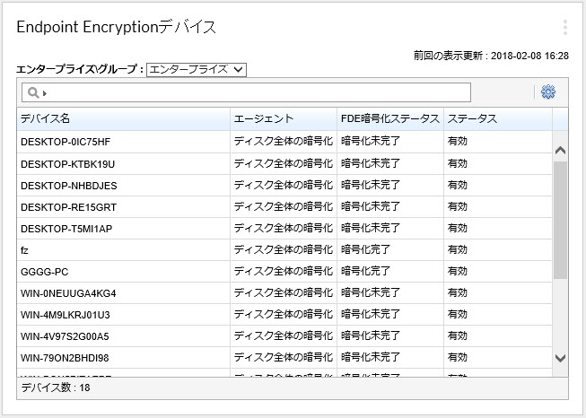Sort by FDE暗号化ステータス column header

[389, 119]
